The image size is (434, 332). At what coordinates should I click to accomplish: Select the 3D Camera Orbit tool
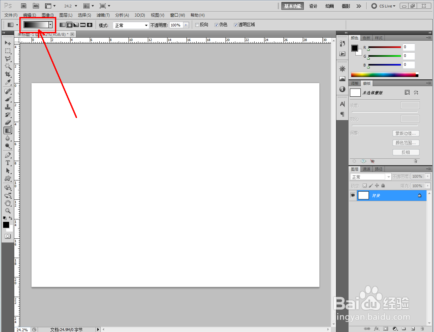click(x=7, y=196)
